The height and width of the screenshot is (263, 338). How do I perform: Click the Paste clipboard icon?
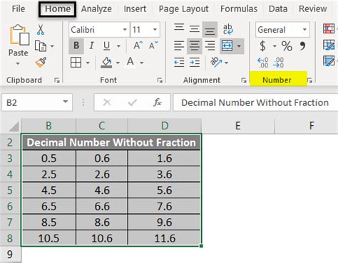pos(19,35)
